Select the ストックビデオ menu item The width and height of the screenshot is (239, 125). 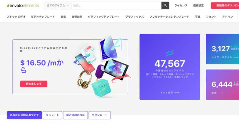point(16,17)
